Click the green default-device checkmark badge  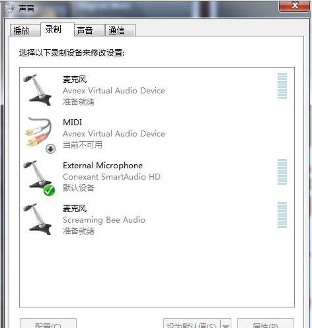[x=49, y=190]
